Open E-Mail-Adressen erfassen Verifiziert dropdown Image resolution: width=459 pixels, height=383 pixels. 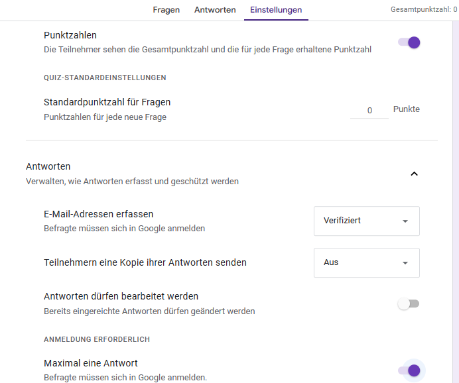(366, 221)
